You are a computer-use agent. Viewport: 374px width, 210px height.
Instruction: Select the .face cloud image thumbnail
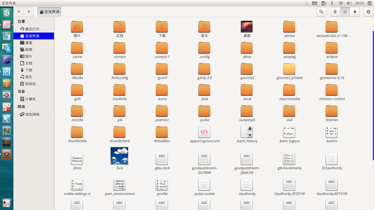click(x=119, y=156)
